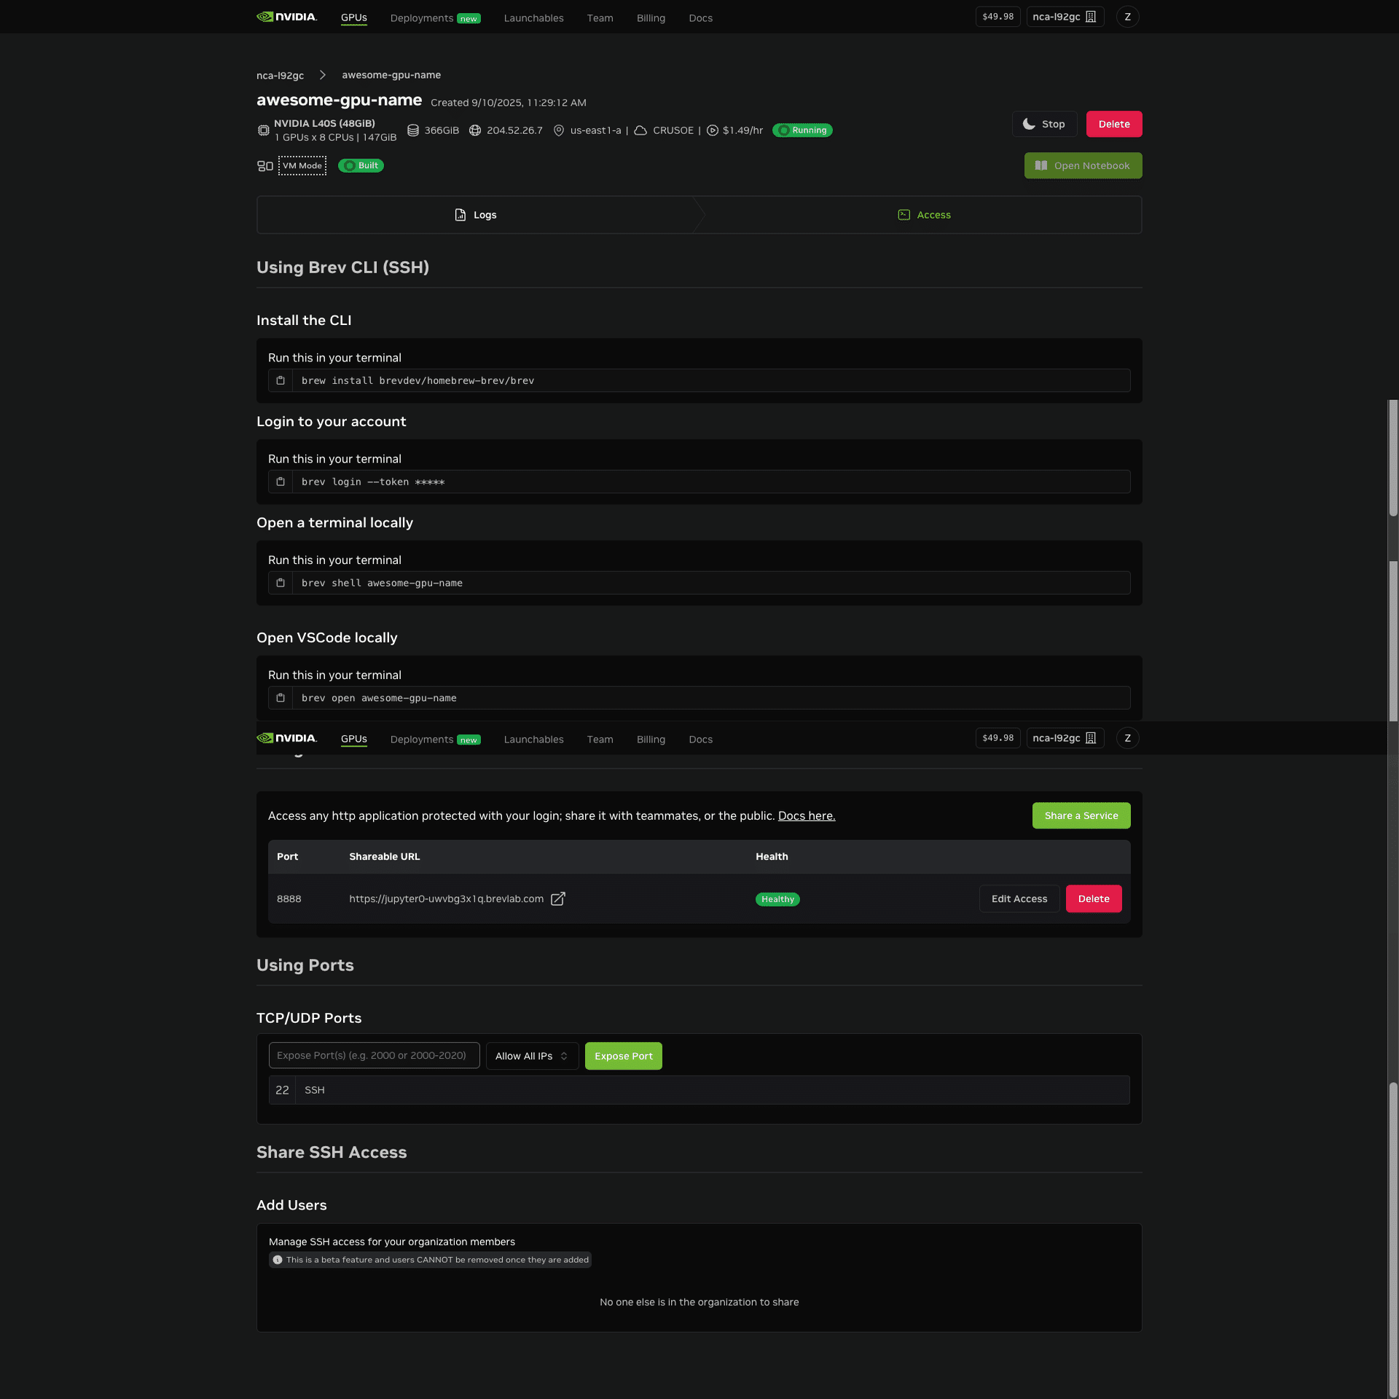This screenshot has height=1399, width=1399.
Task: Open the Billing page
Action: coord(651,17)
